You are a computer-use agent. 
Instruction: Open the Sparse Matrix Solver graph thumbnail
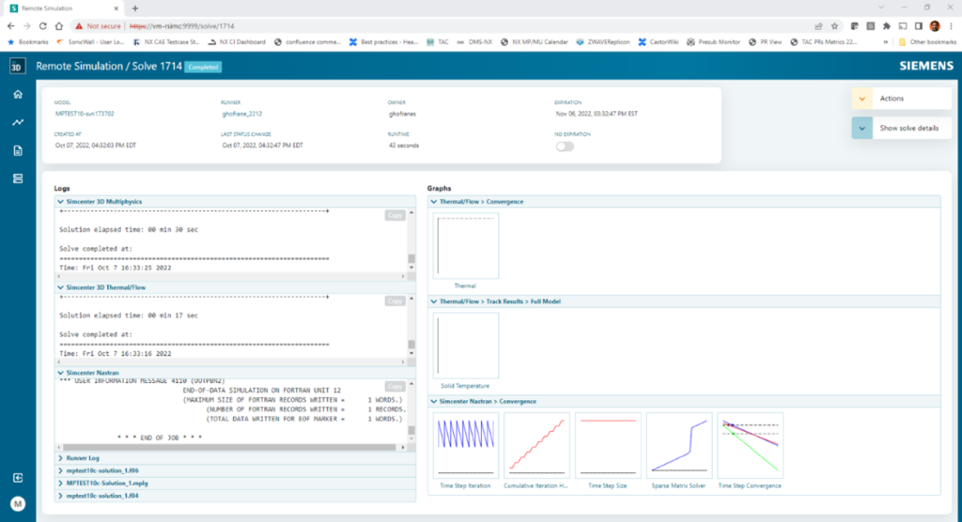[x=677, y=444]
